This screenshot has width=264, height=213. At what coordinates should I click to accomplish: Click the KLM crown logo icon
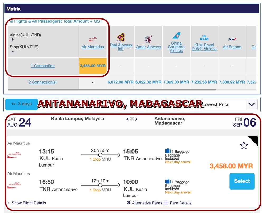[204, 37]
